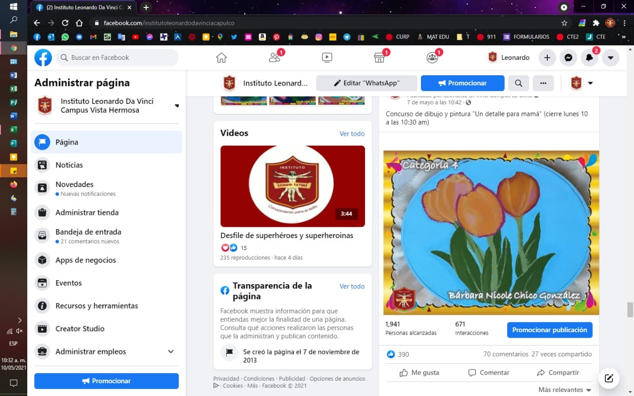Share the post with Compartir

[558, 372]
